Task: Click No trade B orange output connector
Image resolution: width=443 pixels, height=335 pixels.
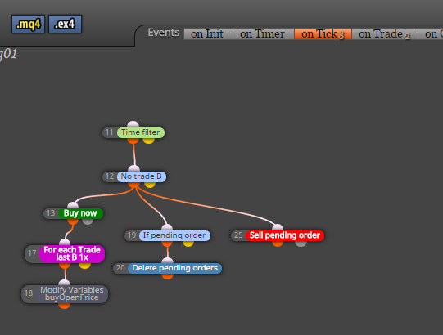Action: click(134, 185)
